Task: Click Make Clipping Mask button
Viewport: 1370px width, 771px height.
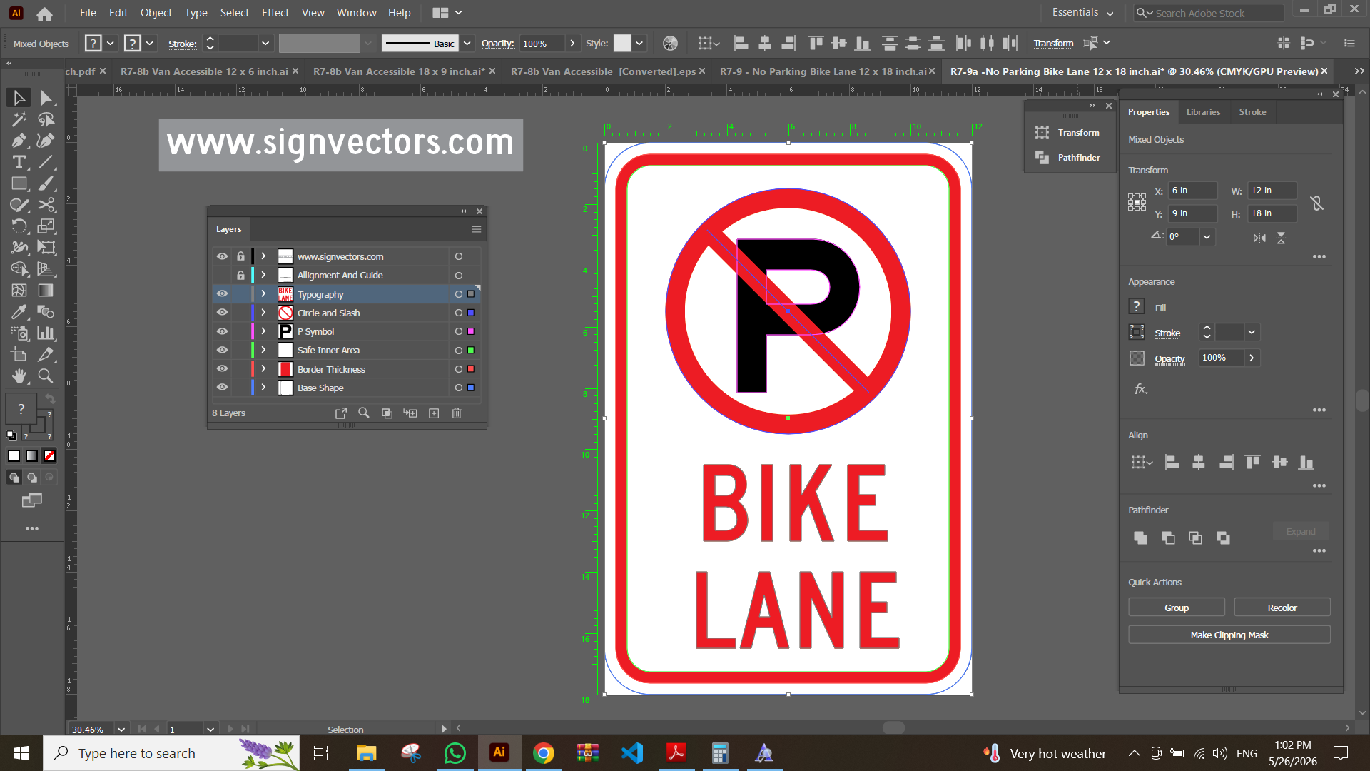Action: (1229, 635)
